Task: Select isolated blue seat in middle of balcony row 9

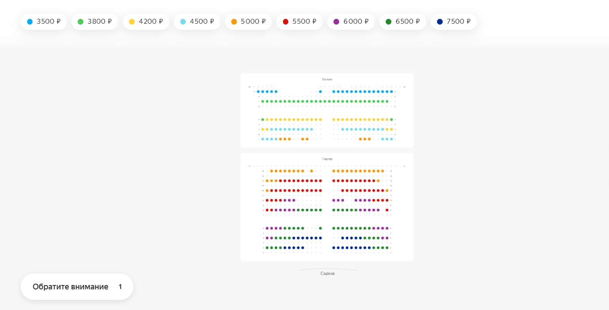Action: (x=320, y=92)
